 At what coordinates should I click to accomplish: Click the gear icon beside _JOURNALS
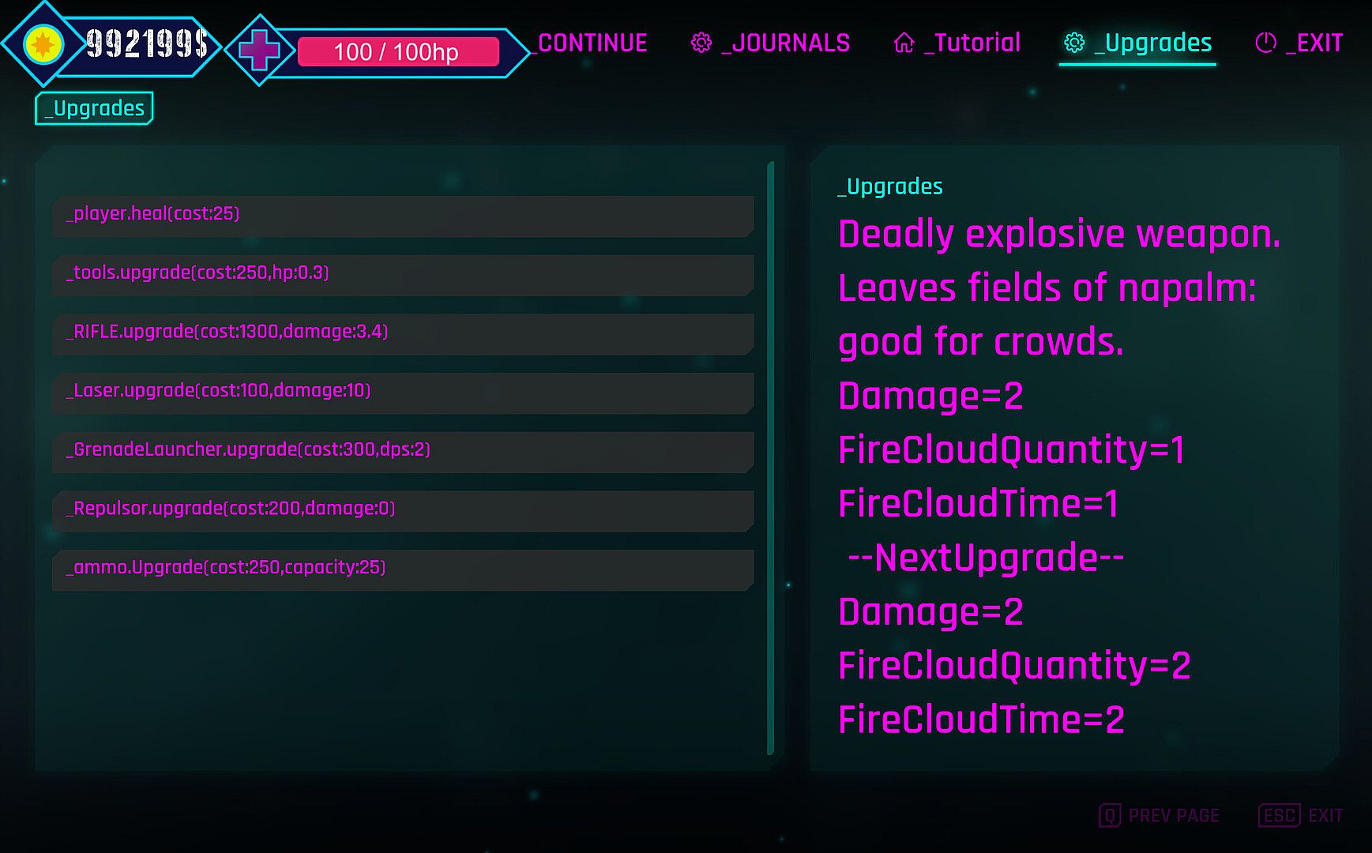pos(701,43)
